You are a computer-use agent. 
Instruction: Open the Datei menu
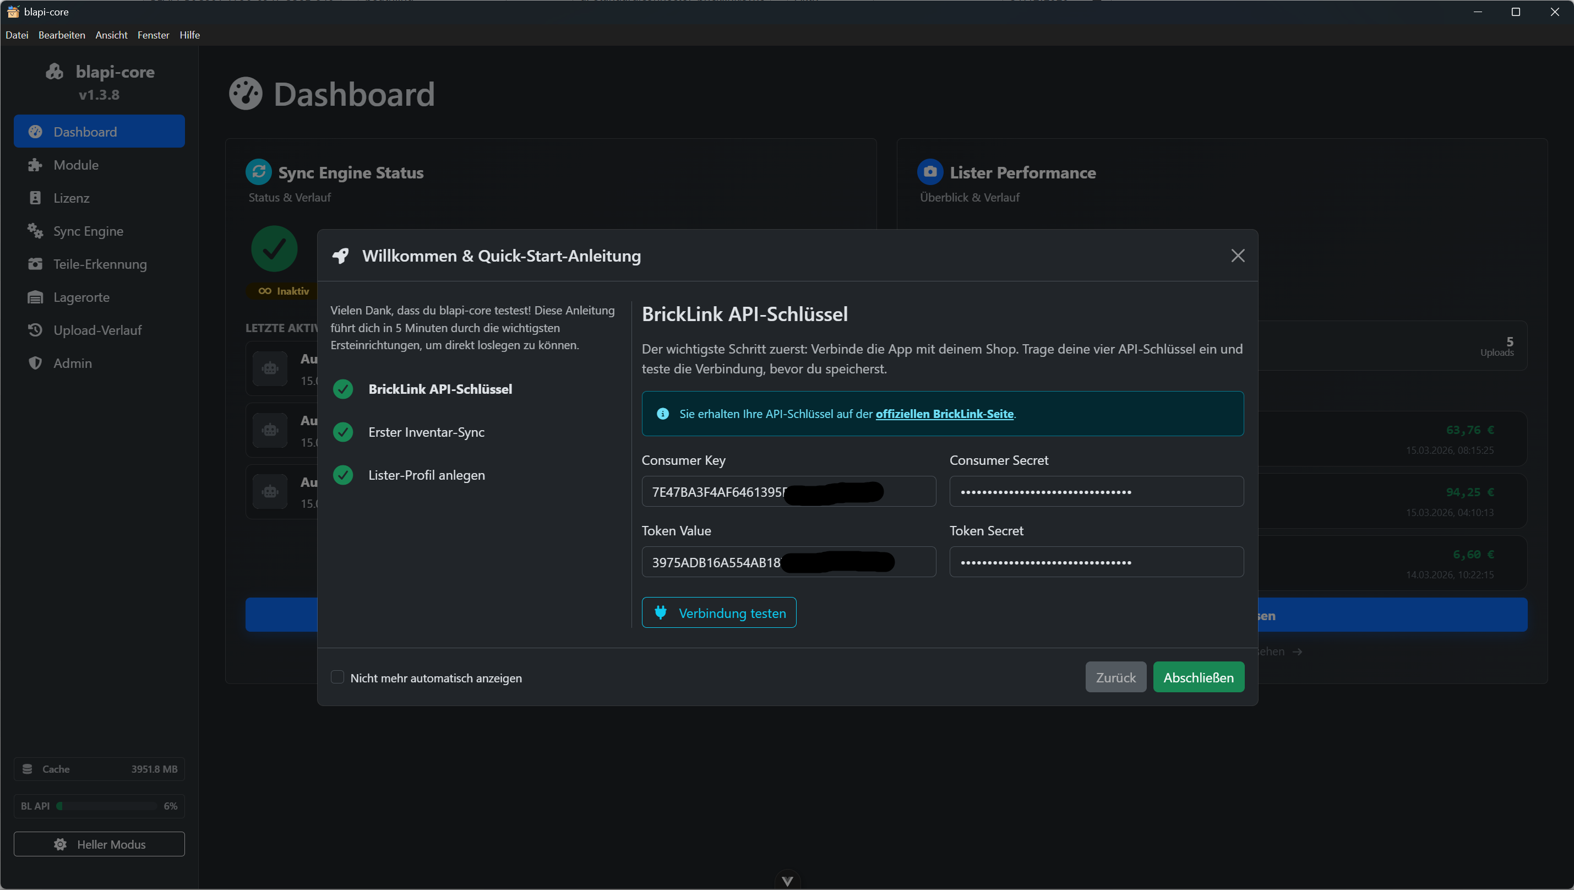(17, 35)
